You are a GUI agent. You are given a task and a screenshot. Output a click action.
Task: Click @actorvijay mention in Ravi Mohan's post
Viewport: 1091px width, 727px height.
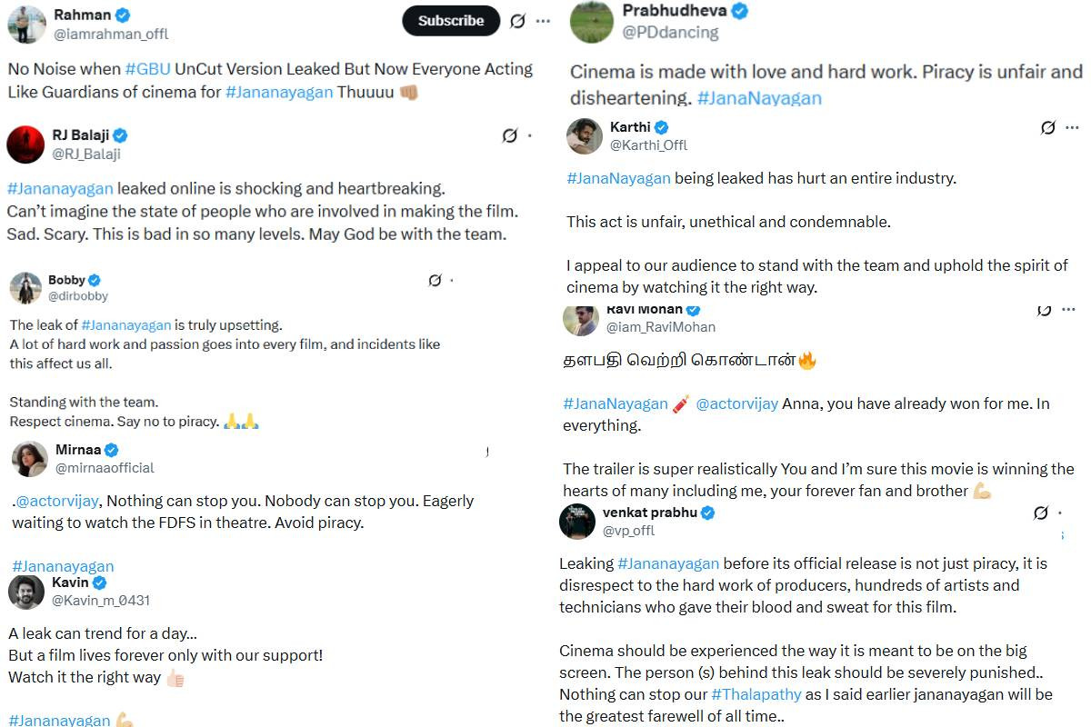pos(736,403)
